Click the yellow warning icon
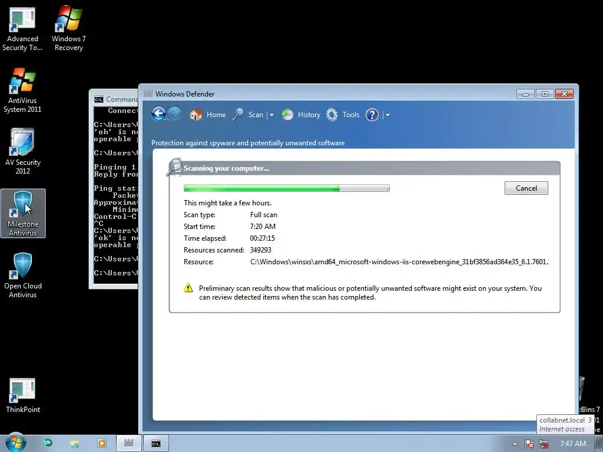The height and width of the screenshot is (452, 603). (188, 288)
